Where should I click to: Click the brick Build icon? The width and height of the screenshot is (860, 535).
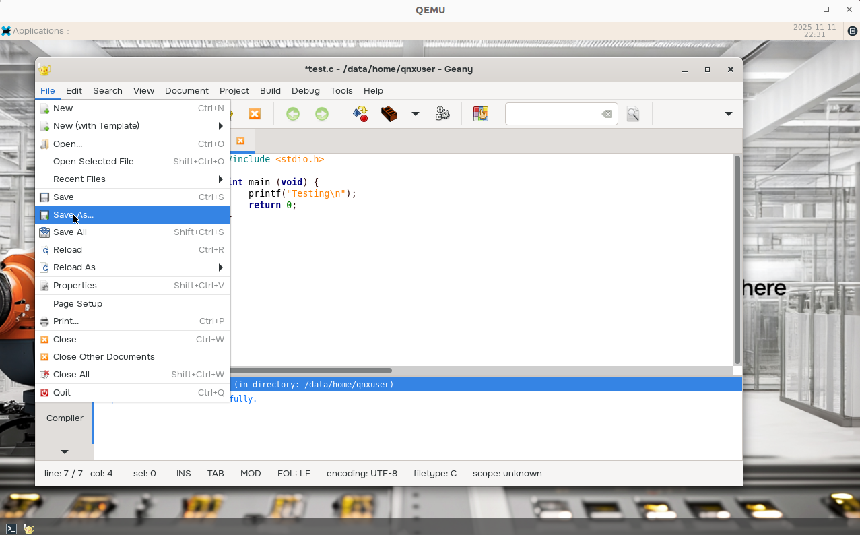389,114
